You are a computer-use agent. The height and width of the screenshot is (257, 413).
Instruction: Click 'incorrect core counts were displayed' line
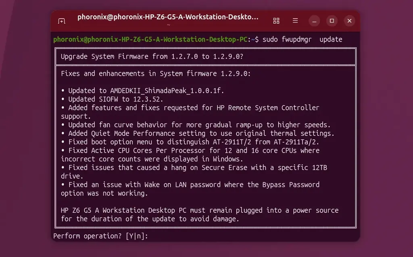click(x=152, y=159)
